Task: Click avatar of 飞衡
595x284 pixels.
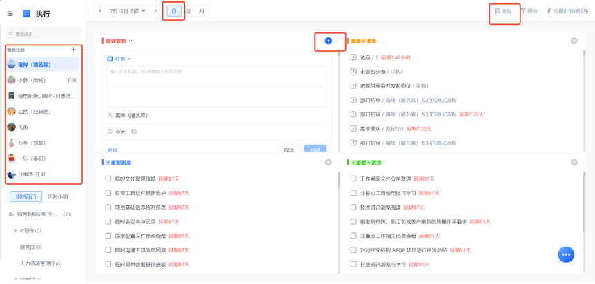Action: tap(11, 127)
